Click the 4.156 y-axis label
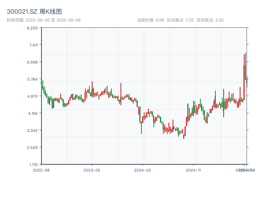This screenshot has width=274, height=205. click(33, 113)
